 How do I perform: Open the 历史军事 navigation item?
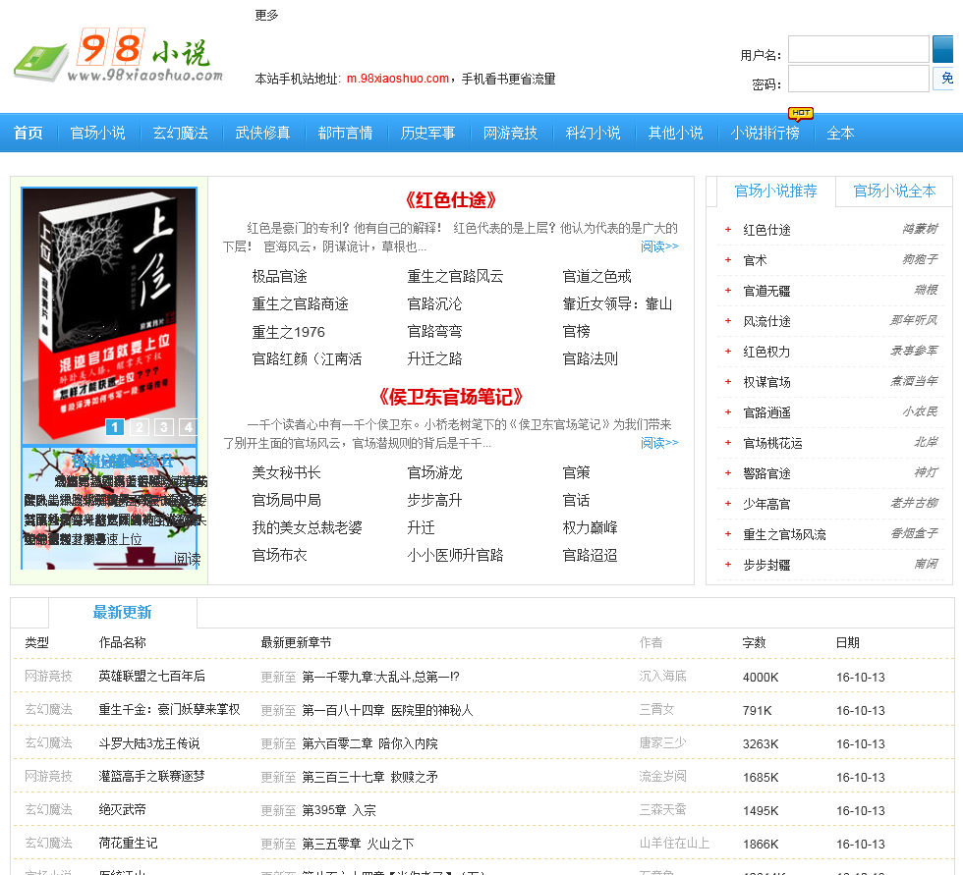tap(428, 134)
